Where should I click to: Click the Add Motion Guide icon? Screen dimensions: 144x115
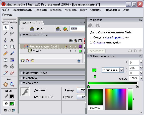27,61
